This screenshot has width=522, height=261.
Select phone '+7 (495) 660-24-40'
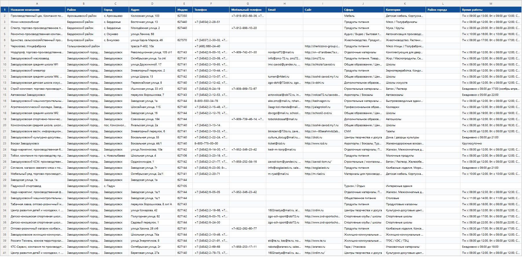tap(211, 46)
